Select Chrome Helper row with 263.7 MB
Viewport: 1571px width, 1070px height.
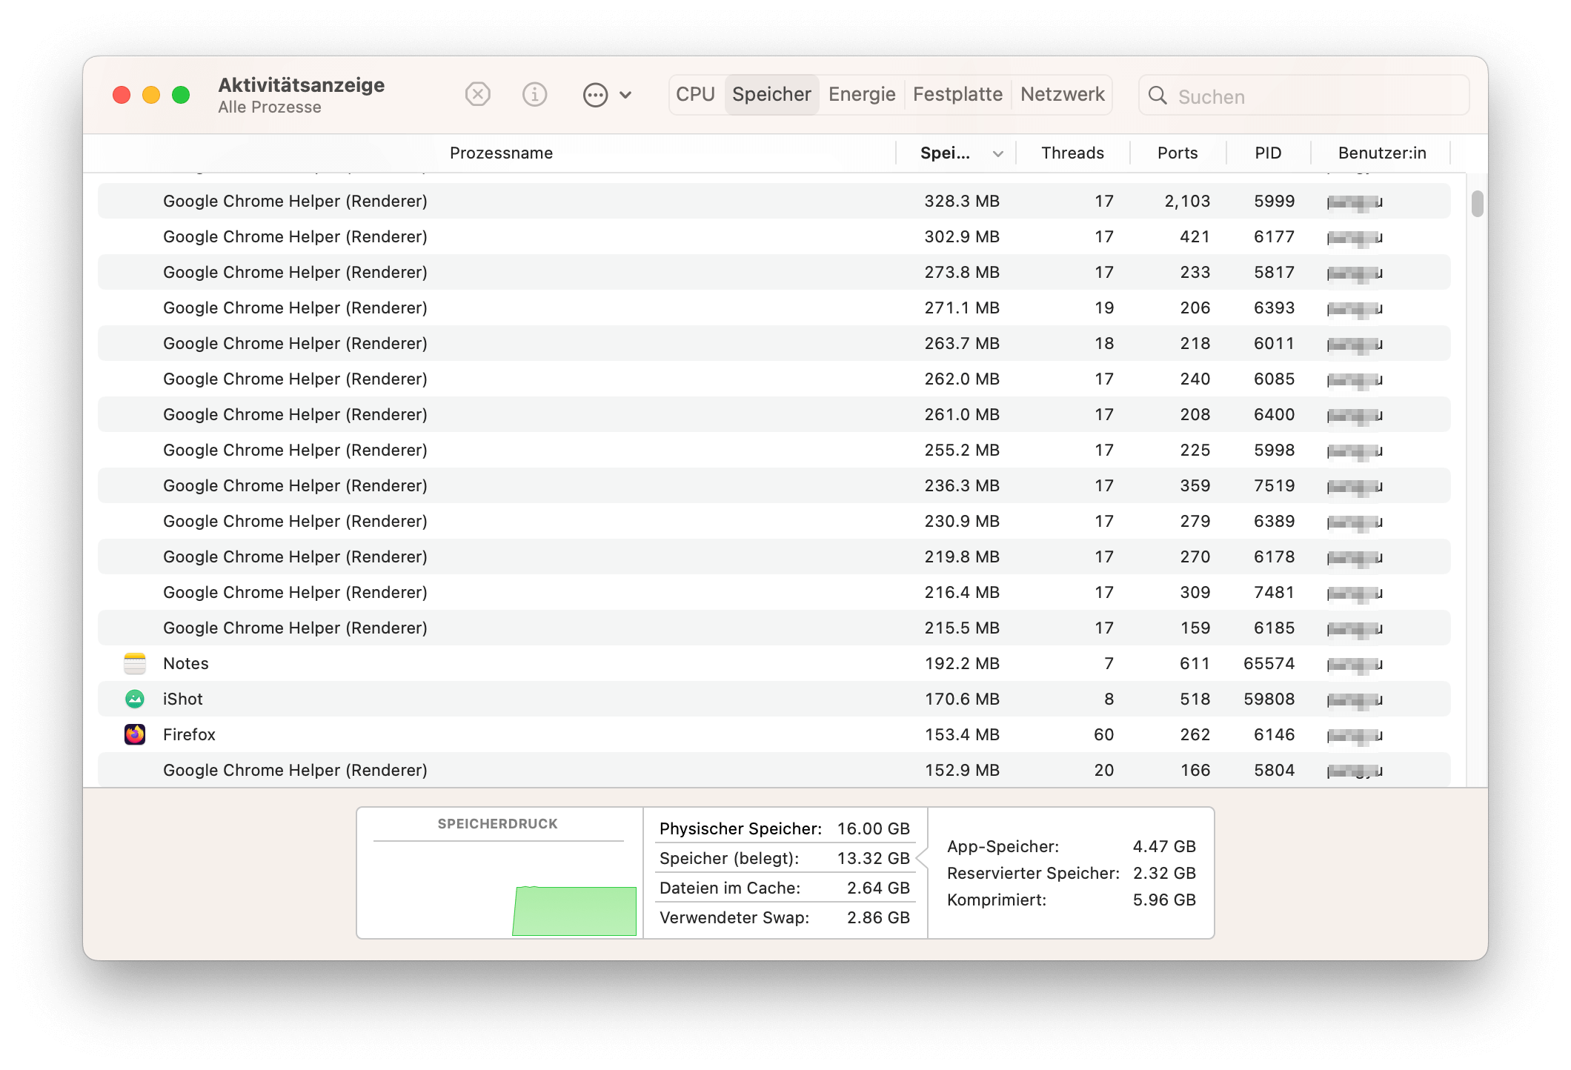774,343
